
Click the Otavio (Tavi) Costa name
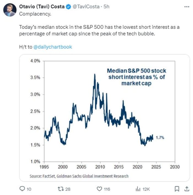(42, 7)
